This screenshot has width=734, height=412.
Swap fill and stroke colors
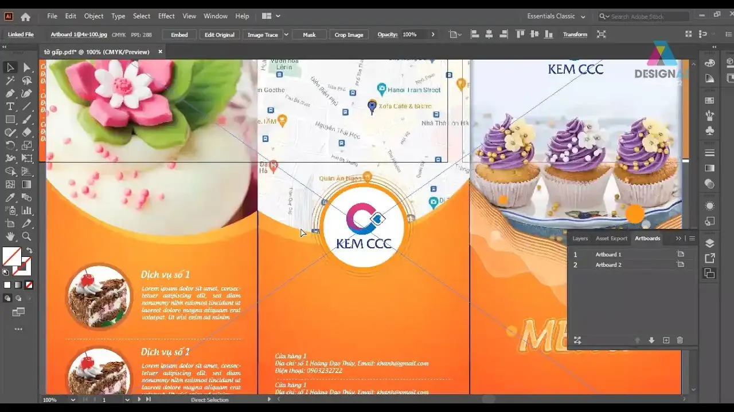(x=29, y=251)
